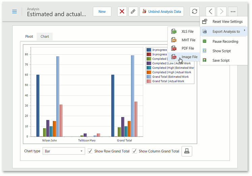Select Save Script menu entry
This screenshot has width=252, height=176.
224,60
